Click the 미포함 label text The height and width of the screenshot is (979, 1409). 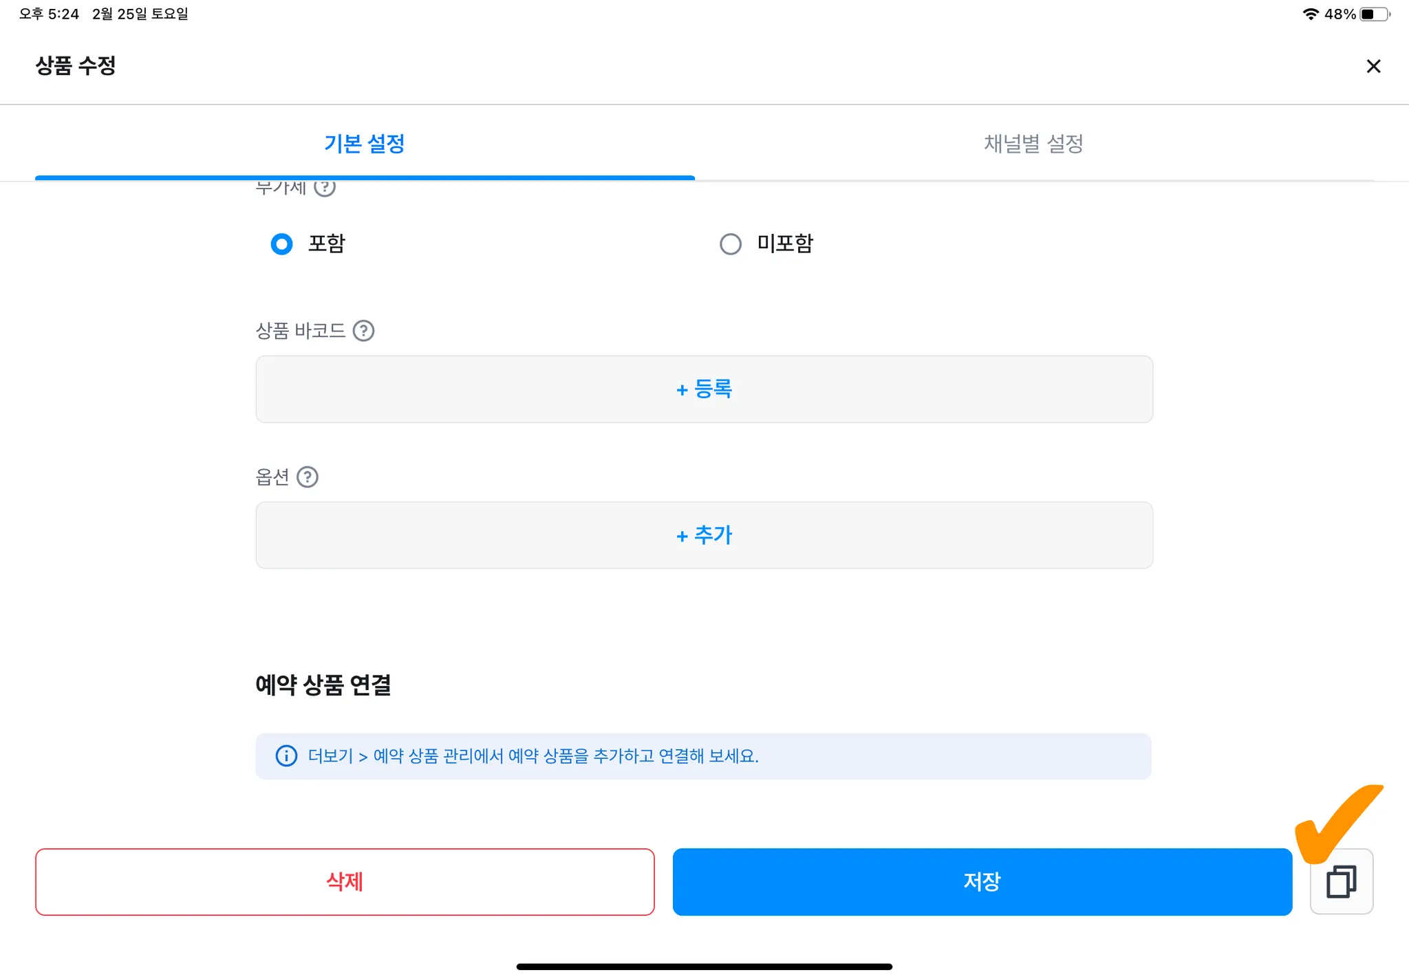[785, 244]
